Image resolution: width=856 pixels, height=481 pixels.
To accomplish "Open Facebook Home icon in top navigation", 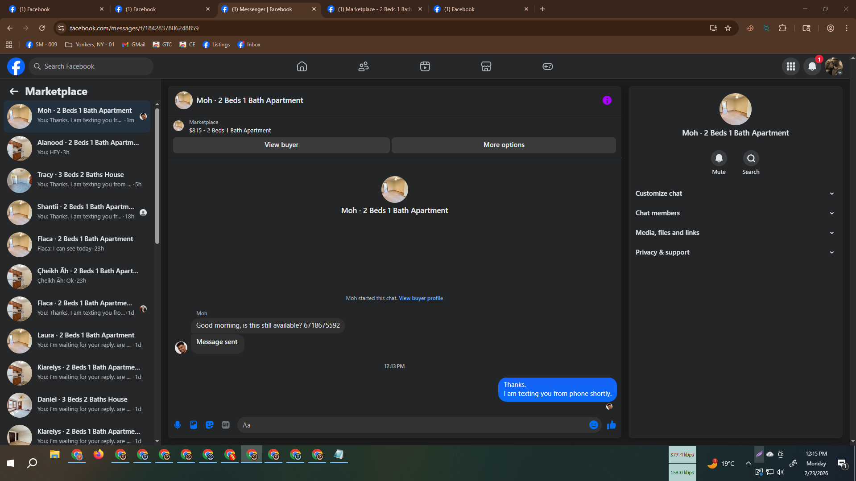I will 302,66.
